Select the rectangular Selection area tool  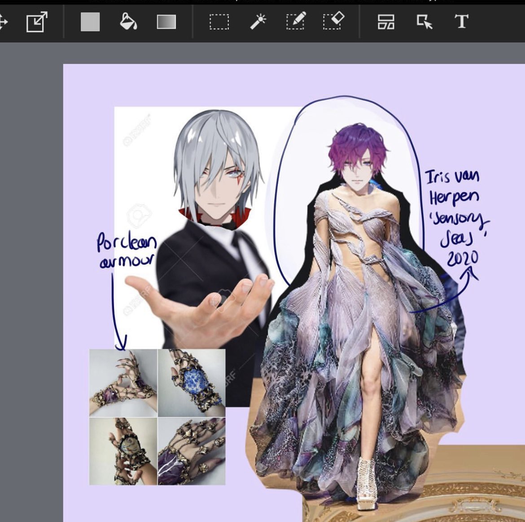click(x=219, y=22)
